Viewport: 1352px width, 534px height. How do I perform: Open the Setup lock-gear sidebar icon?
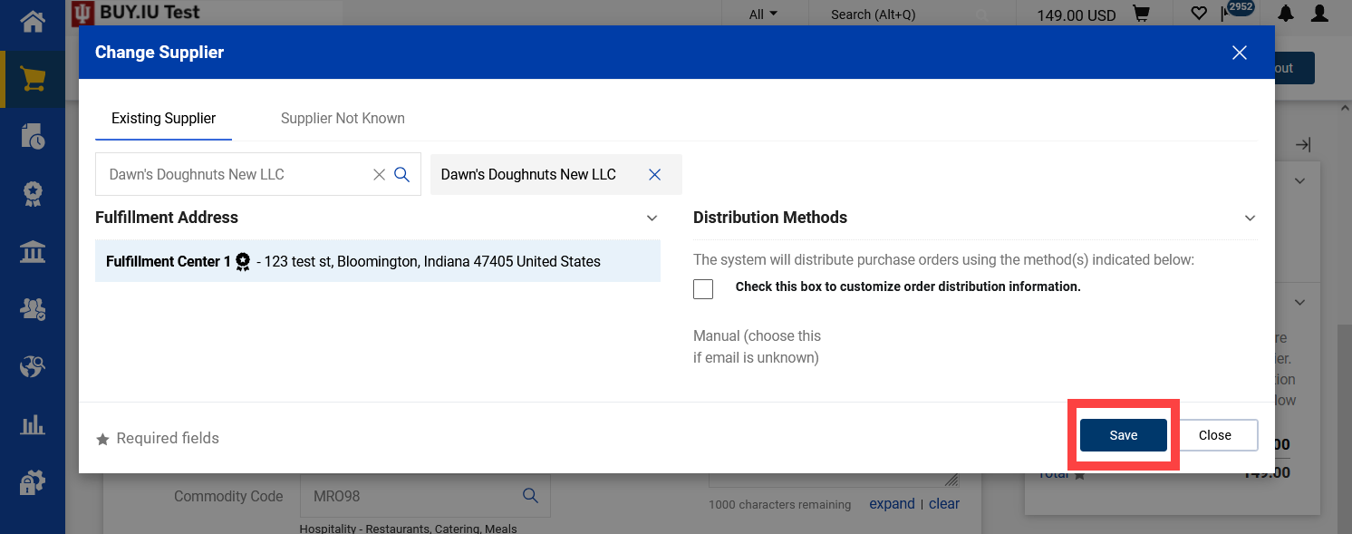pos(33,482)
